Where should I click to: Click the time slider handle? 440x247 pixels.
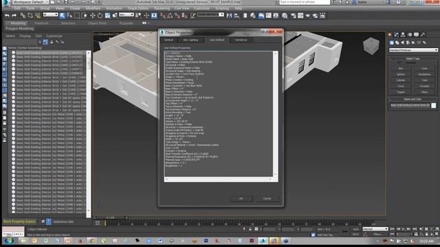click(x=110, y=217)
